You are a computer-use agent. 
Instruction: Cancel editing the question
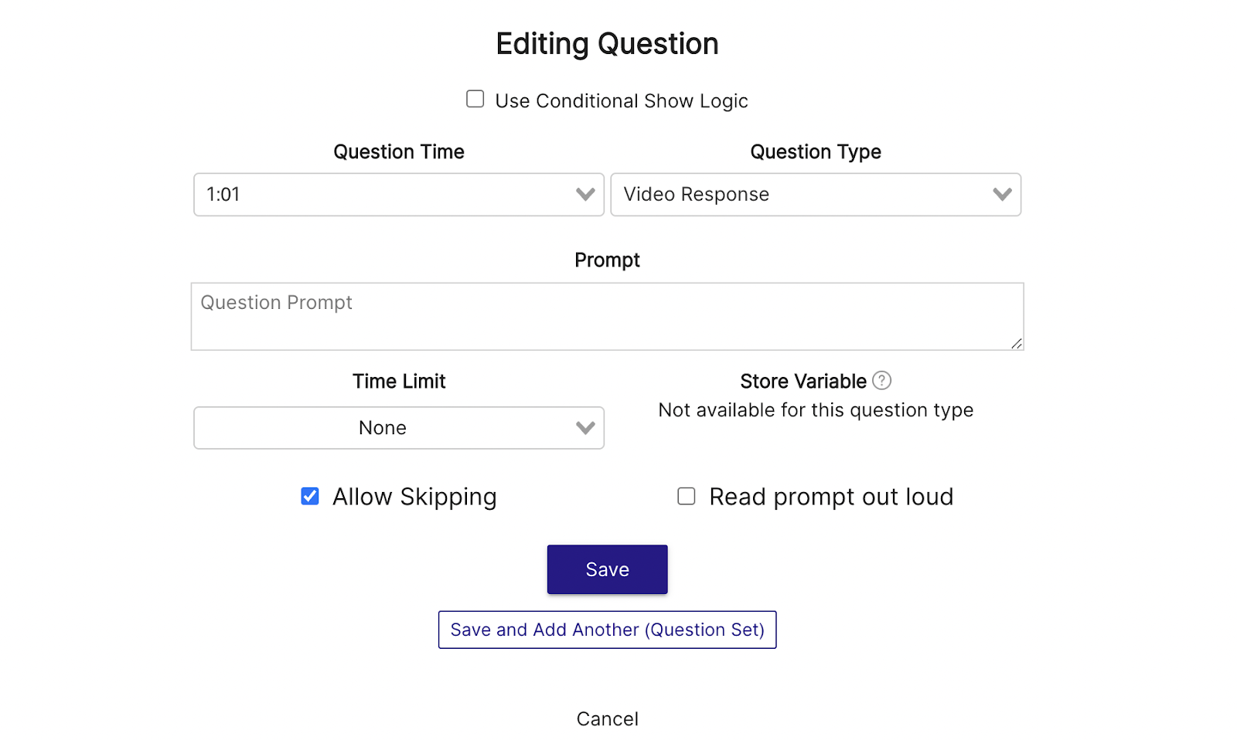[x=607, y=719]
